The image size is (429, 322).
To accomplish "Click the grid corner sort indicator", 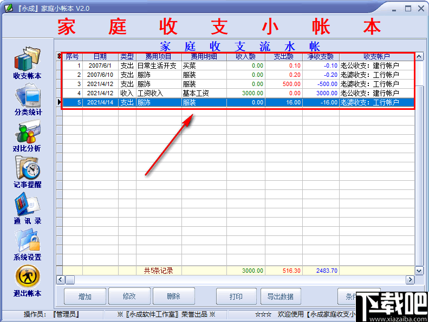I will pos(60,57).
